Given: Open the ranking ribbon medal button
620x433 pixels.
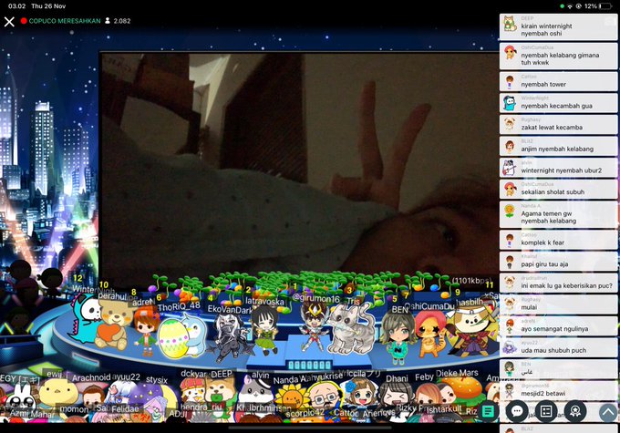Looking at the screenshot, I should 575,411.
